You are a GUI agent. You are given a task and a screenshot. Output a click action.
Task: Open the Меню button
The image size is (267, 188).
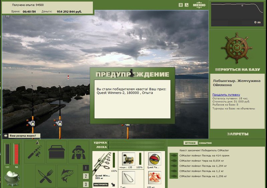tap(199, 5)
